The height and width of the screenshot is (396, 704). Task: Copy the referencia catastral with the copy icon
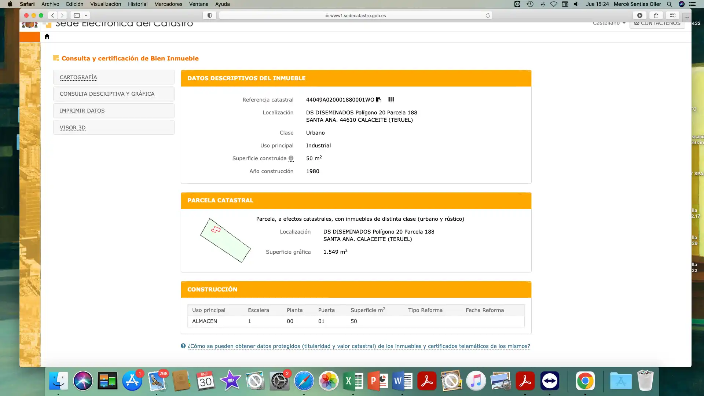pos(379,100)
